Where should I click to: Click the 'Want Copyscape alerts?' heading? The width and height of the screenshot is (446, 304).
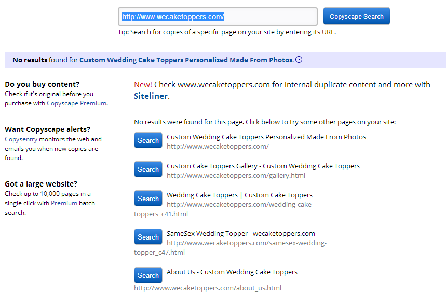click(47, 129)
